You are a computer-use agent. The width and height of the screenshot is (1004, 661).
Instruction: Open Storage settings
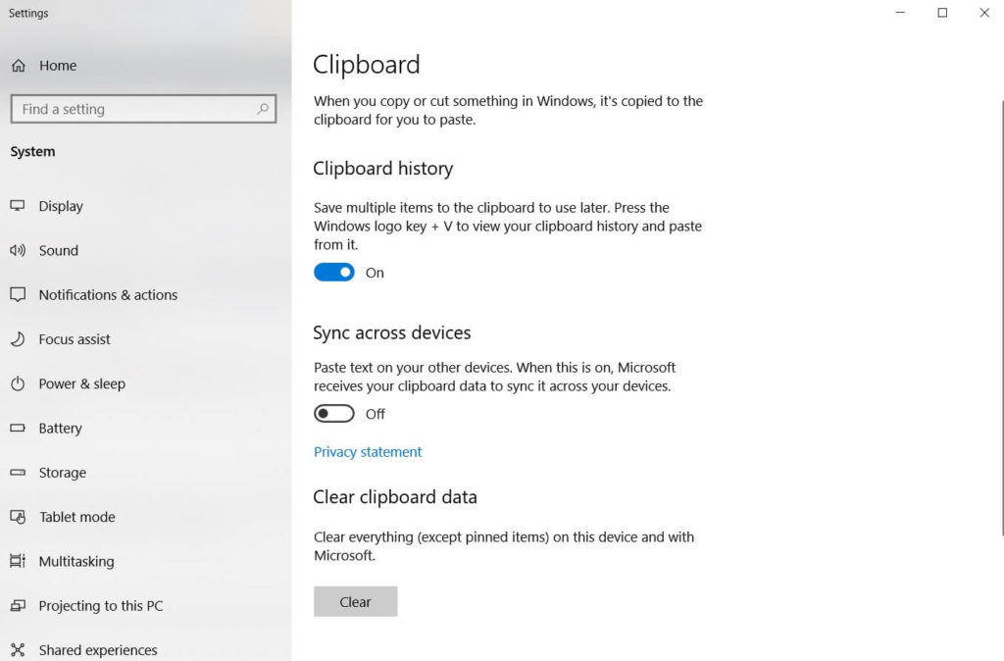tap(64, 473)
